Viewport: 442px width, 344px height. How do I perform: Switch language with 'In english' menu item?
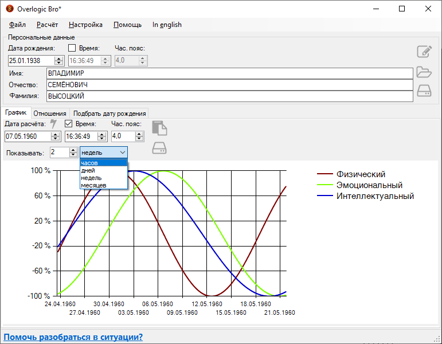(x=167, y=25)
